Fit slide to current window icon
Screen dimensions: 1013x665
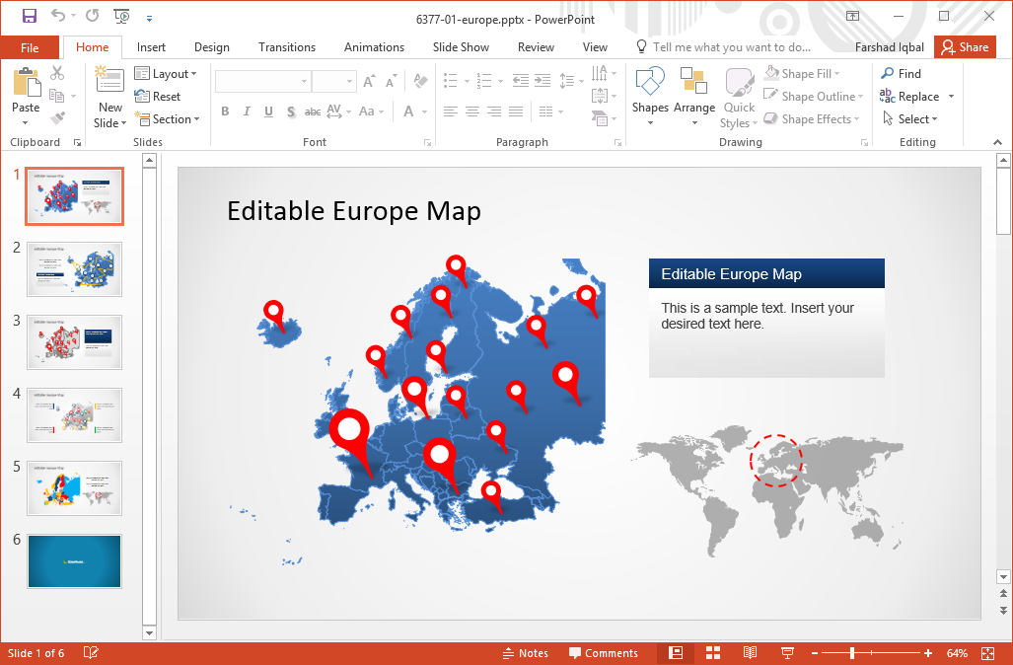click(x=988, y=653)
